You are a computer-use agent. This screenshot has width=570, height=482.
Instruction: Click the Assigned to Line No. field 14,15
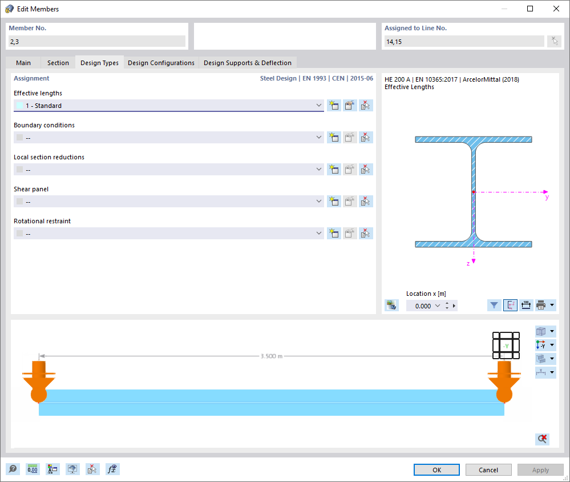pyautogui.click(x=464, y=42)
